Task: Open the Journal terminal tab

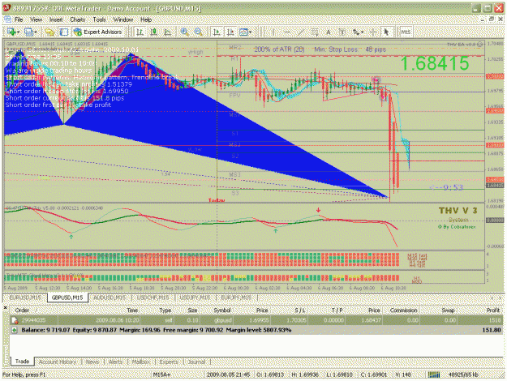Action: [196, 362]
